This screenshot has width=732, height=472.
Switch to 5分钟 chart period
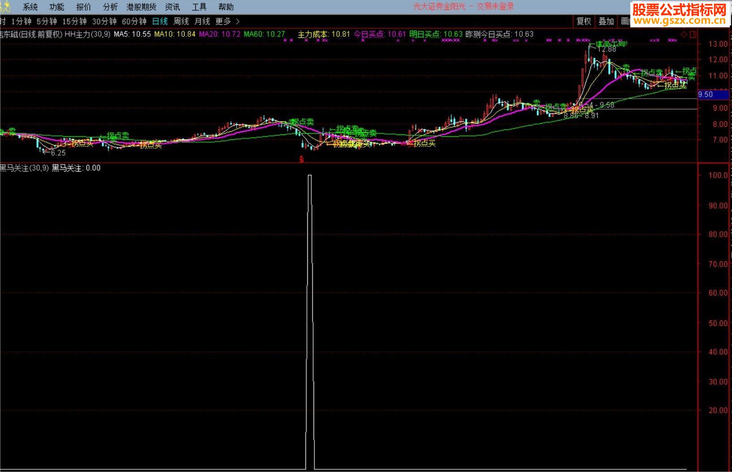click(x=47, y=21)
